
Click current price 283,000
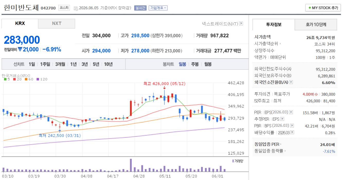tap(22, 40)
